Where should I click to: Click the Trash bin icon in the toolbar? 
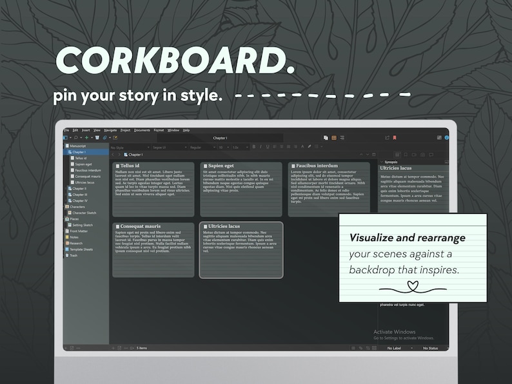click(97, 138)
